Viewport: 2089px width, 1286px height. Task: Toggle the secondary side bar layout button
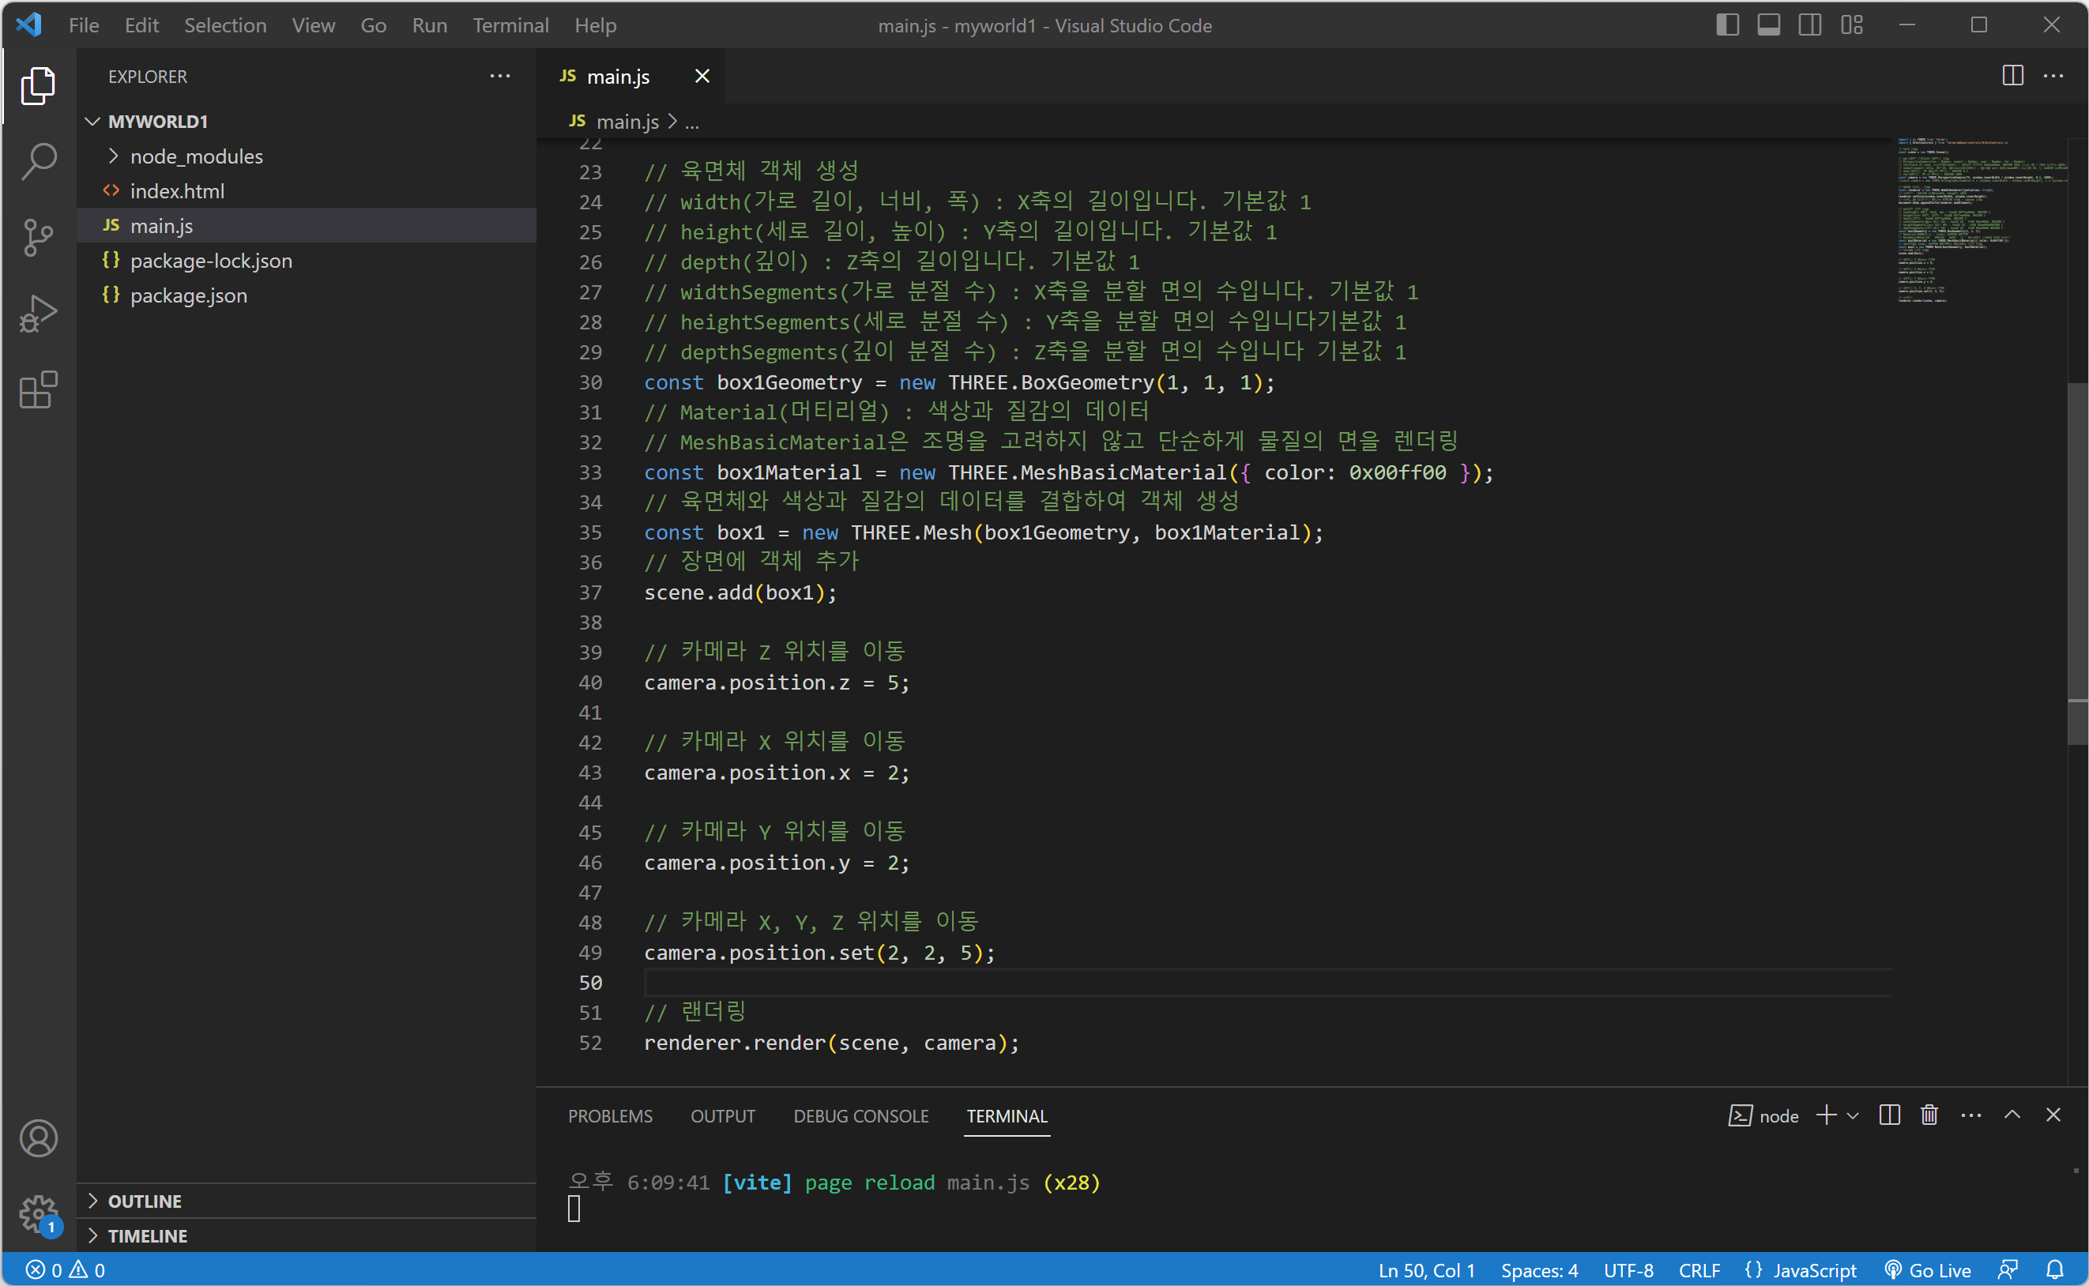point(1809,25)
